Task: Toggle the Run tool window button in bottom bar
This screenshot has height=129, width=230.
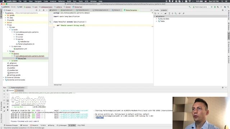Action: click(x=72, y=125)
